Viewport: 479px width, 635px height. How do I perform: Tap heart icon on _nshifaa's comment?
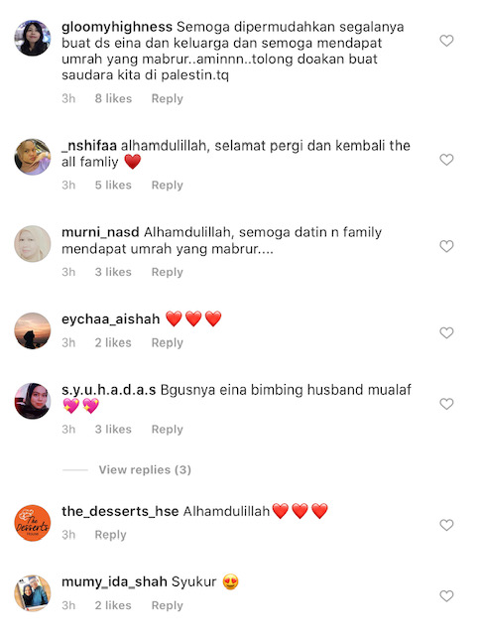pos(446,160)
